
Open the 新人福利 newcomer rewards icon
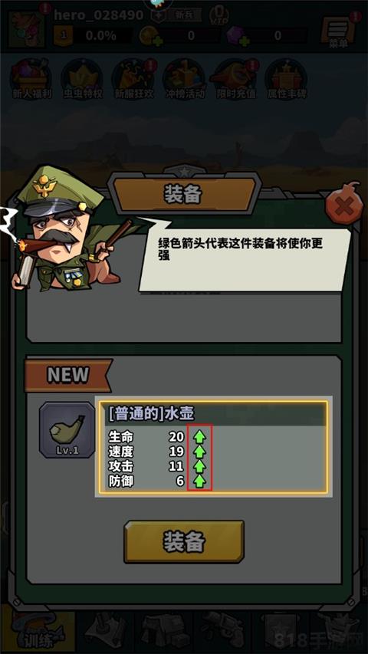point(31,78)
